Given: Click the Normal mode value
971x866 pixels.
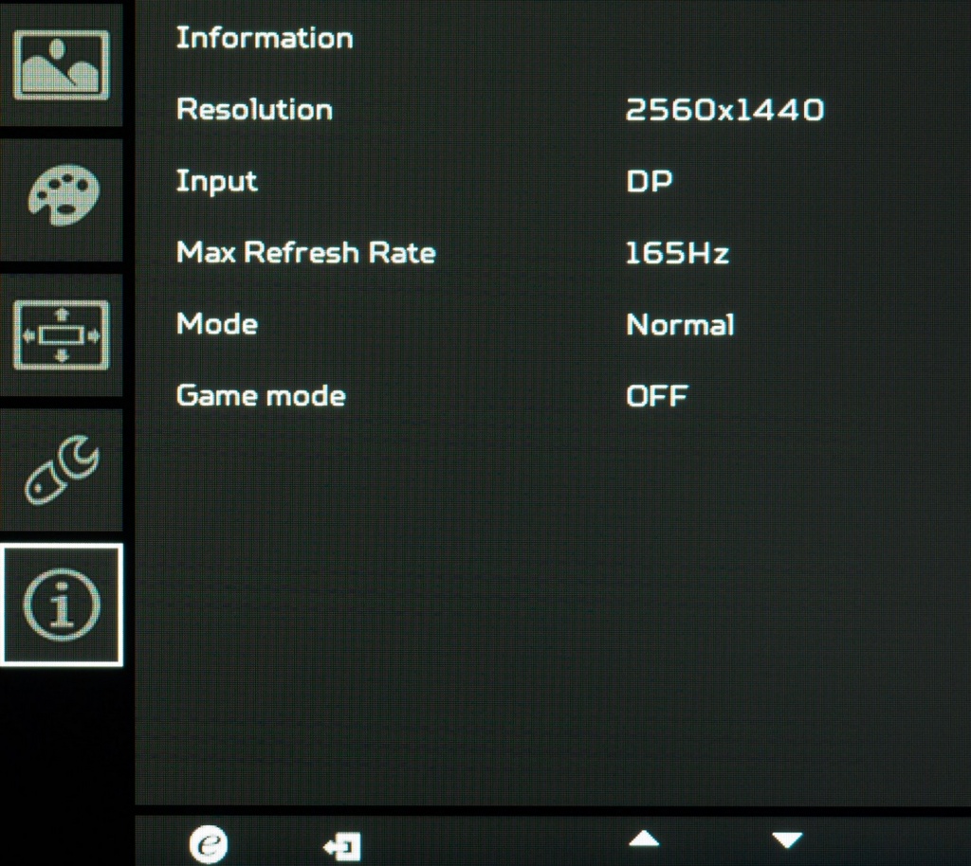Looking at the screenshot, I should [x=680, y=325].
